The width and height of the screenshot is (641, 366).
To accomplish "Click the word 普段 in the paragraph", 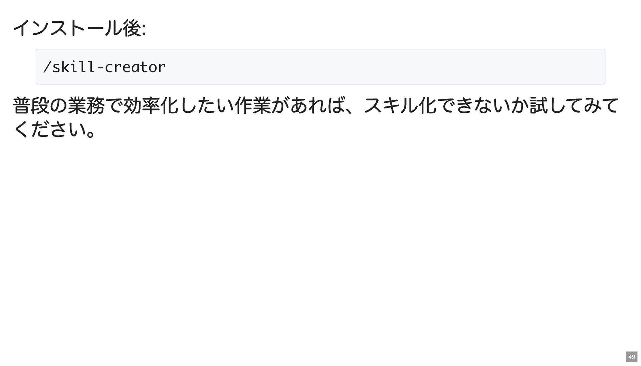I will coord(31,105).
